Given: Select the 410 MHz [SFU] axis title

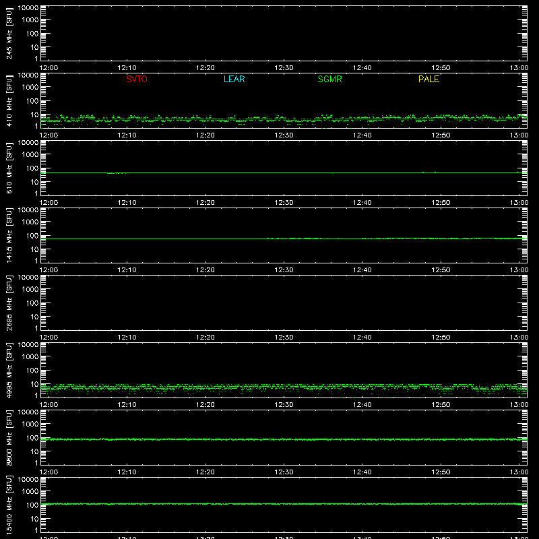Looking at the screenshot, I should [9, 101].
